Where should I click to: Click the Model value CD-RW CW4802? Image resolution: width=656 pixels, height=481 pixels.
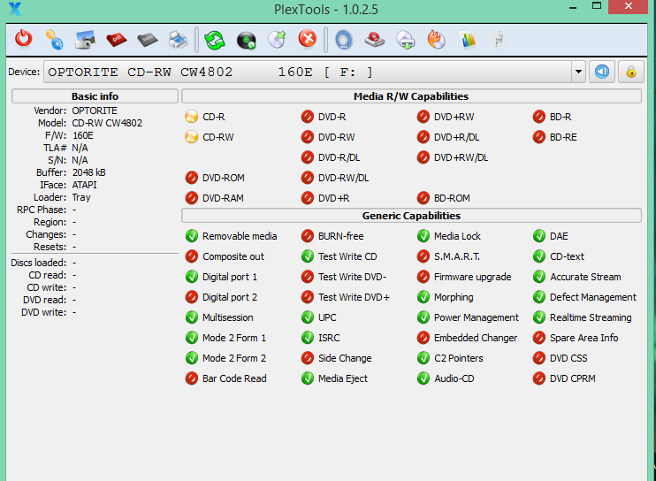107,123
